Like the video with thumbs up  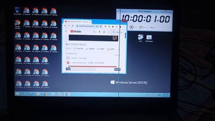click(x=68, y=48)
